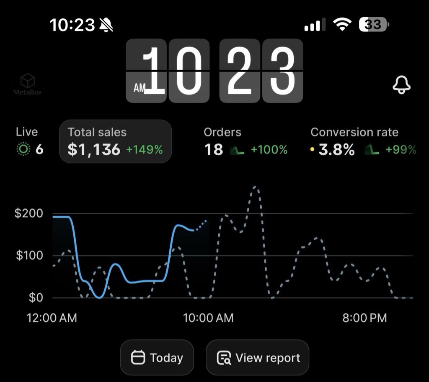
Task: Switch to the Orders metric
Action: tap(246, 141)
